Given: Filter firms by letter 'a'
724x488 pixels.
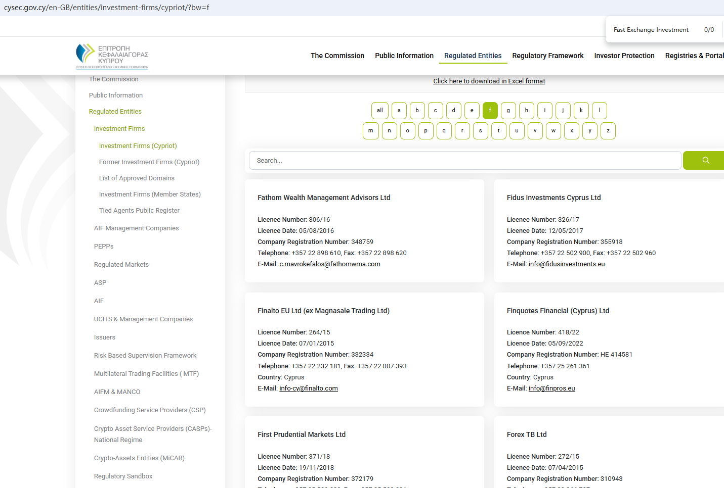Looking at the screenshot, I should (x=399, y=111).
